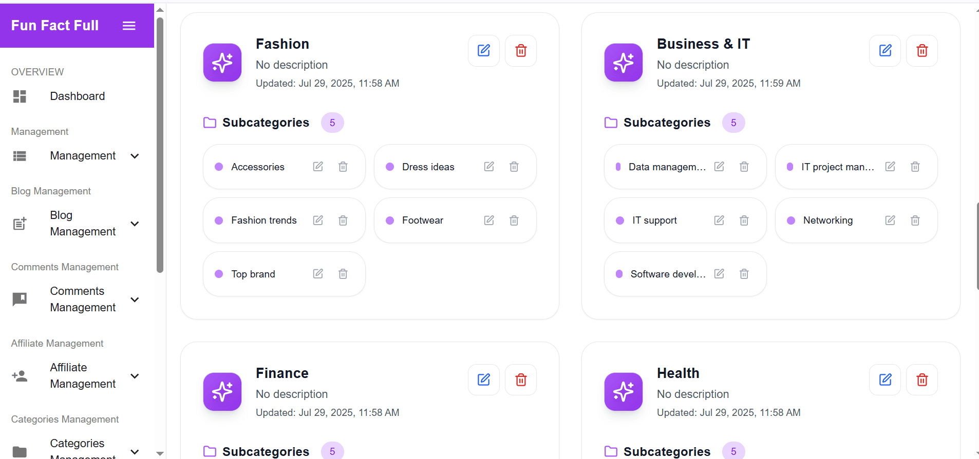Image resolution: width=979 pixels, height=459 pixels.
Task: Edit the Fashion trends subcategory
Action: pyautogui.click(x=318, y=221)
